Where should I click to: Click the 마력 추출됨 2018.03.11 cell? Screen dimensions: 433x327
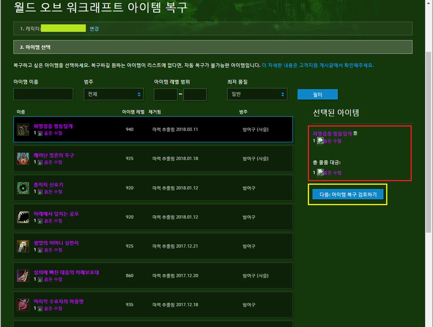click(x=175, y=129)
